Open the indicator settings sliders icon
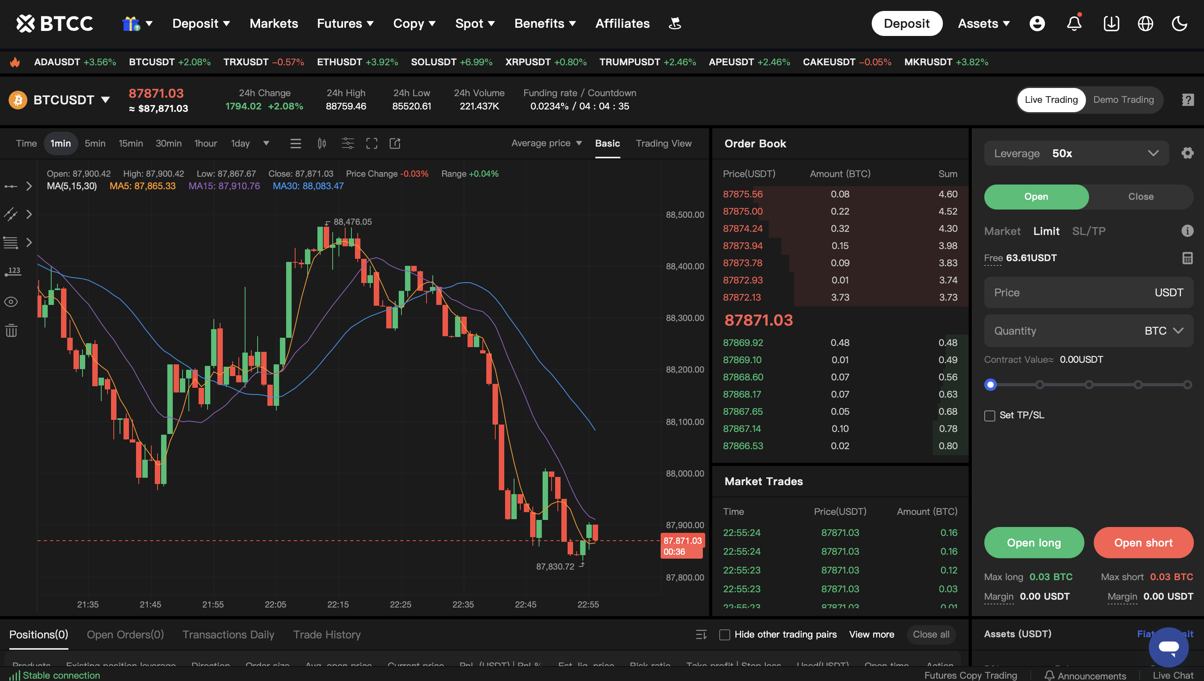 tap(348, 143)
